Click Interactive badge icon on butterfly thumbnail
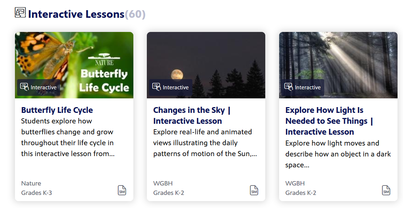The image size is (403, 208). (24, 87)
